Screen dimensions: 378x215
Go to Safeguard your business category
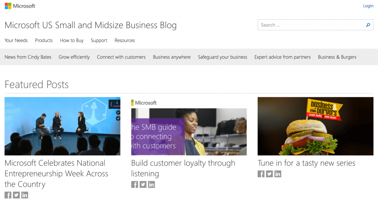click(223, 57)
